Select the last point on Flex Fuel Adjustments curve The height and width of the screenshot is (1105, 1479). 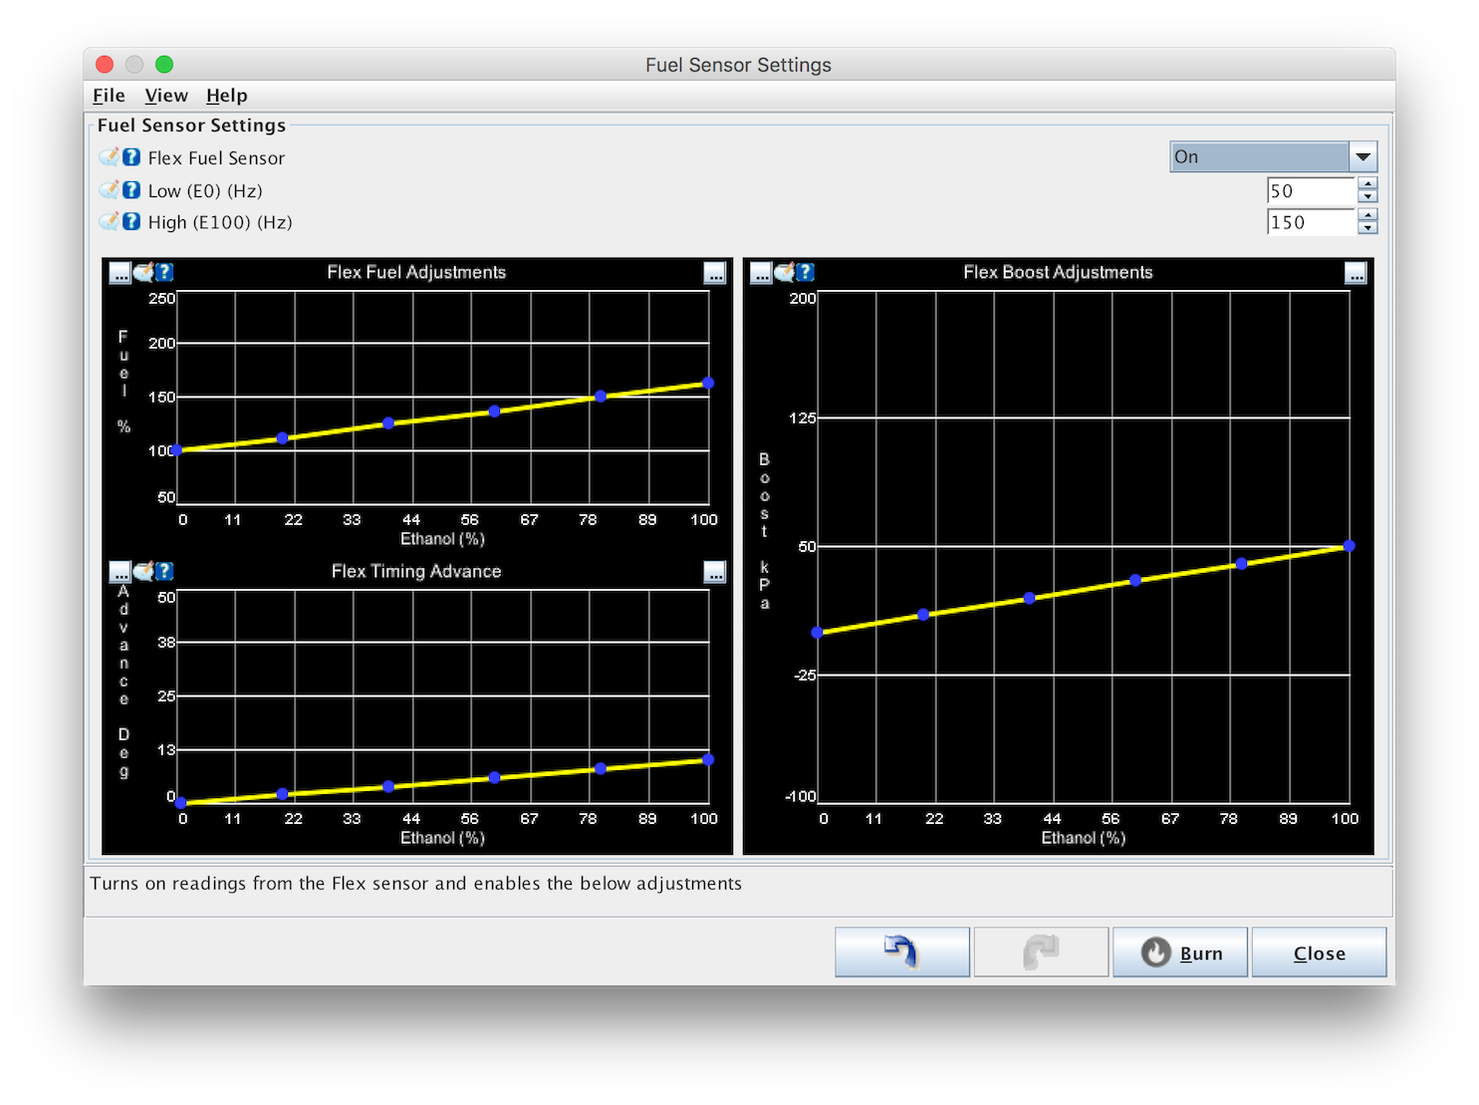(708, 383)
